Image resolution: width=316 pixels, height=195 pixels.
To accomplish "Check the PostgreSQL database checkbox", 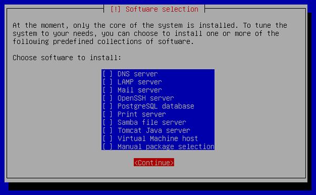I will click(107, 106).
